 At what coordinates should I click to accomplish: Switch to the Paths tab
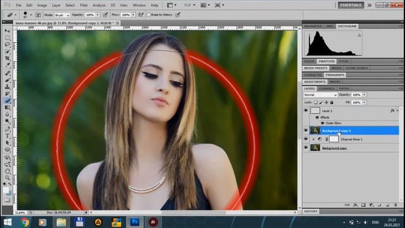(x=344, y=89)
